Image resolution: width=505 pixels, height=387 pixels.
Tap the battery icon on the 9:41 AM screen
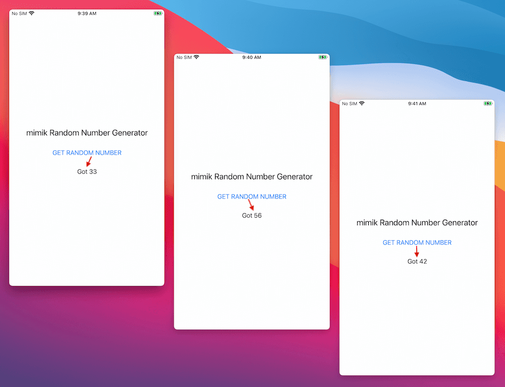(487, 103)
